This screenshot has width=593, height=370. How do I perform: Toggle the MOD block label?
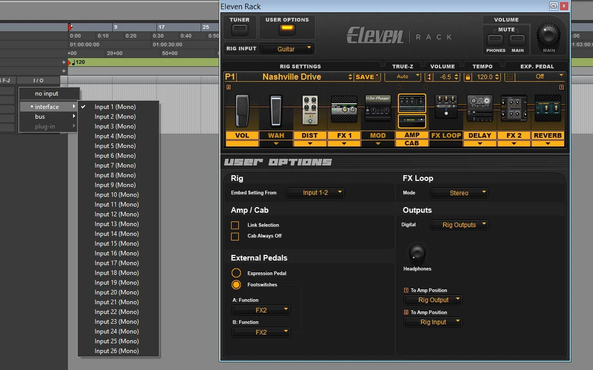coord(378,136)
